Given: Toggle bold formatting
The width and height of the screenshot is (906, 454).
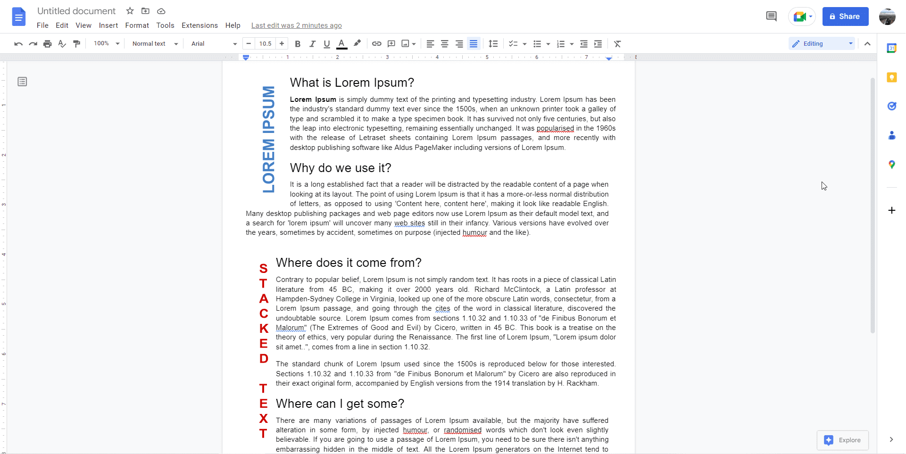Looking at the screenshot, I should [x=298, y=43].
